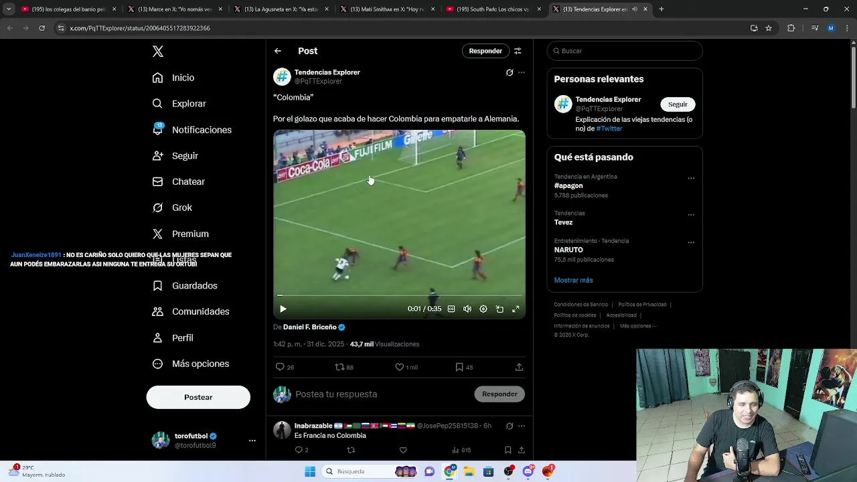Screen dimensions: 857x482
Task: Like the Inabrazable comment
Action: [x=403, y=451]
